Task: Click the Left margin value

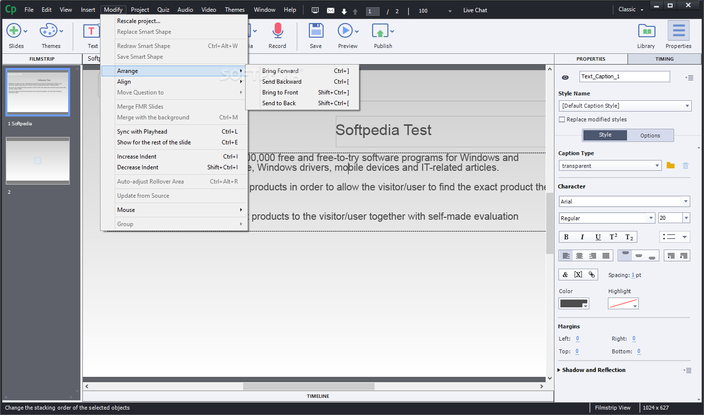Action: (x=578, y=339)
